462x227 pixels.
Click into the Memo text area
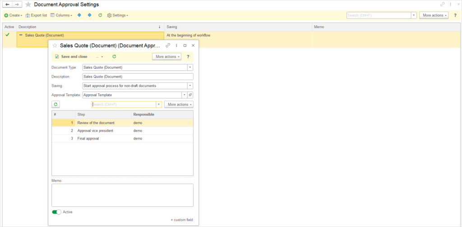click(122, 195)
